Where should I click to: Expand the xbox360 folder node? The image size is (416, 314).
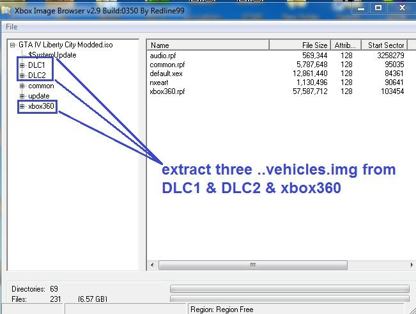[x=22, y=106]
